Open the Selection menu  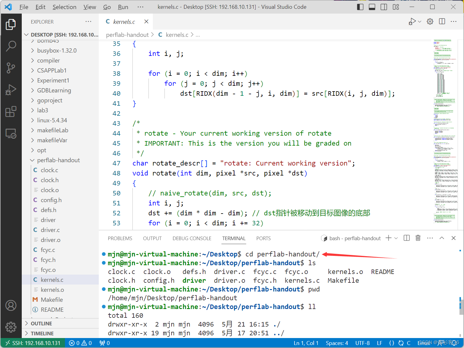[64, 7]
